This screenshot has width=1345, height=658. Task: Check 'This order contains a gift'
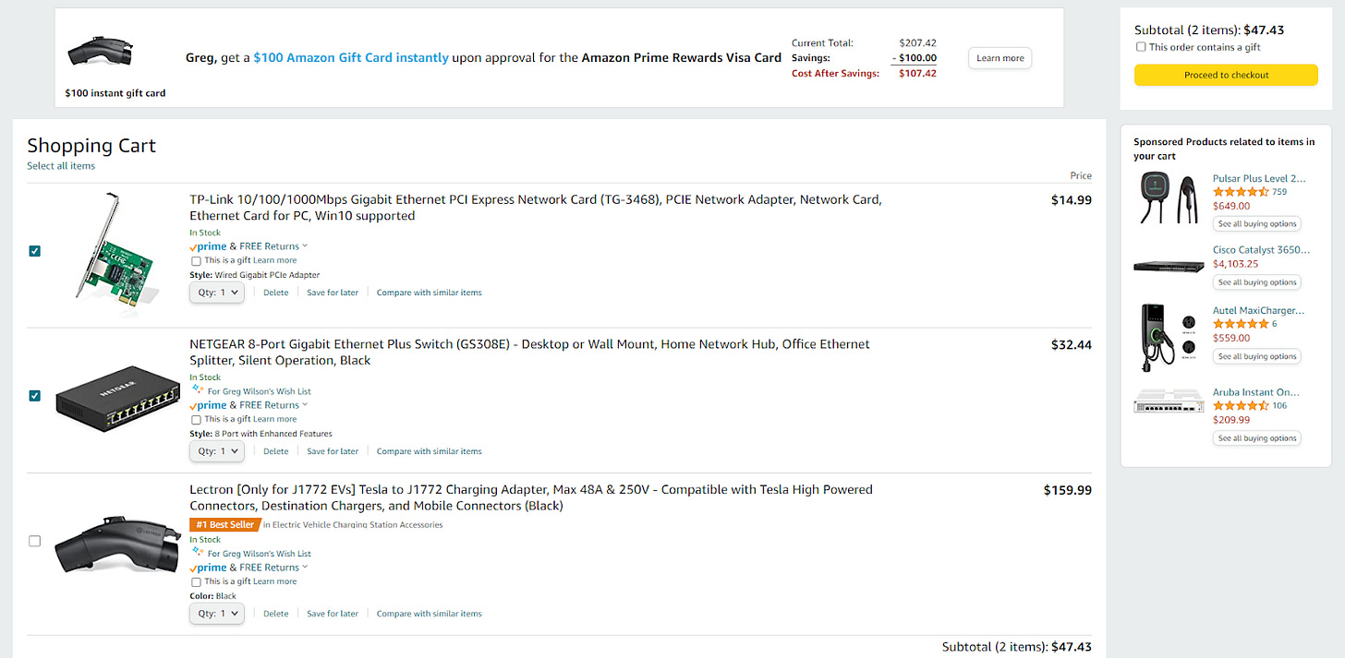(1141, 47)
